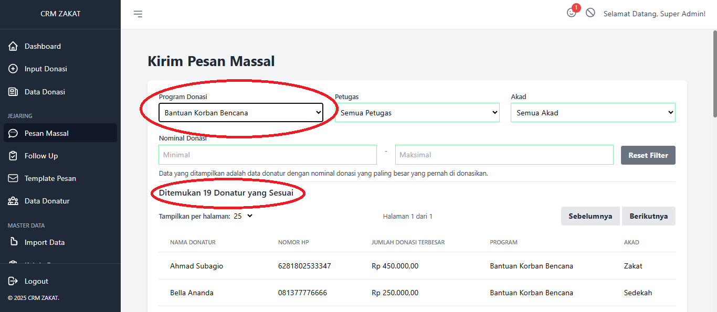Click the Sebelumnya pagination button
717x312 pixels.
[x=590, y=216]
